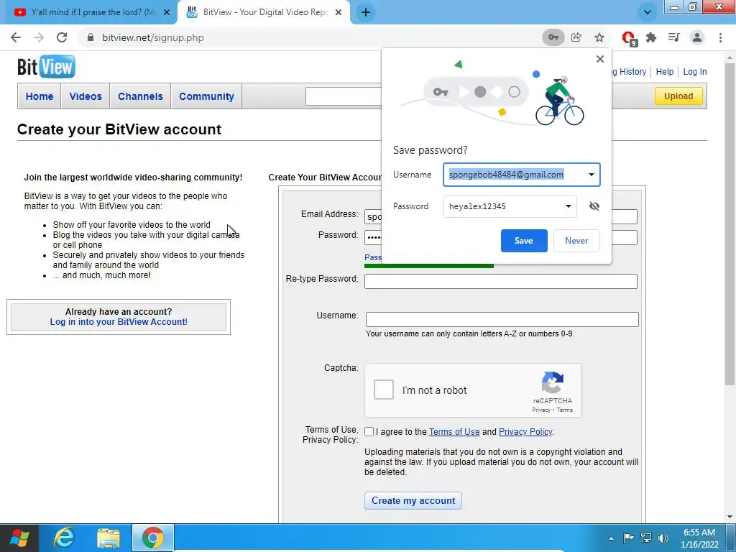This screenshot has width=736, height=552.
Task: Click the yellow Upload button
Action: click(x=678, y=96)
